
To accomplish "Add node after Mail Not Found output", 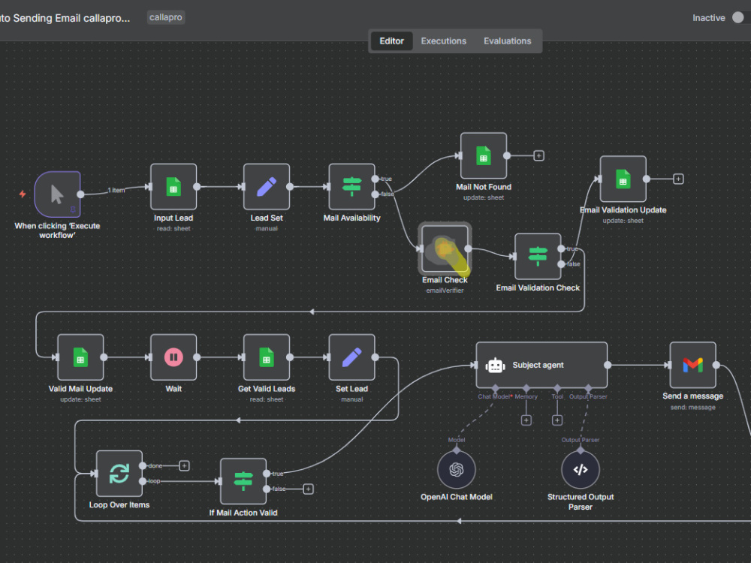I will 538,155.
